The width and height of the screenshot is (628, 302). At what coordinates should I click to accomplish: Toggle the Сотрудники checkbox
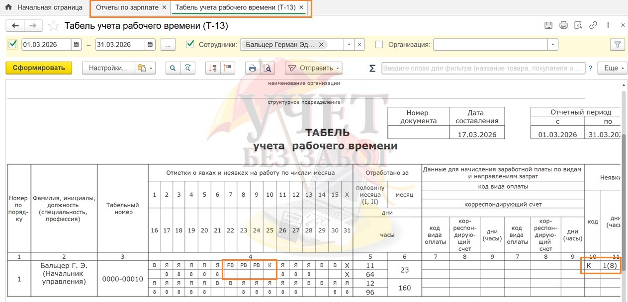pos(190,44)
